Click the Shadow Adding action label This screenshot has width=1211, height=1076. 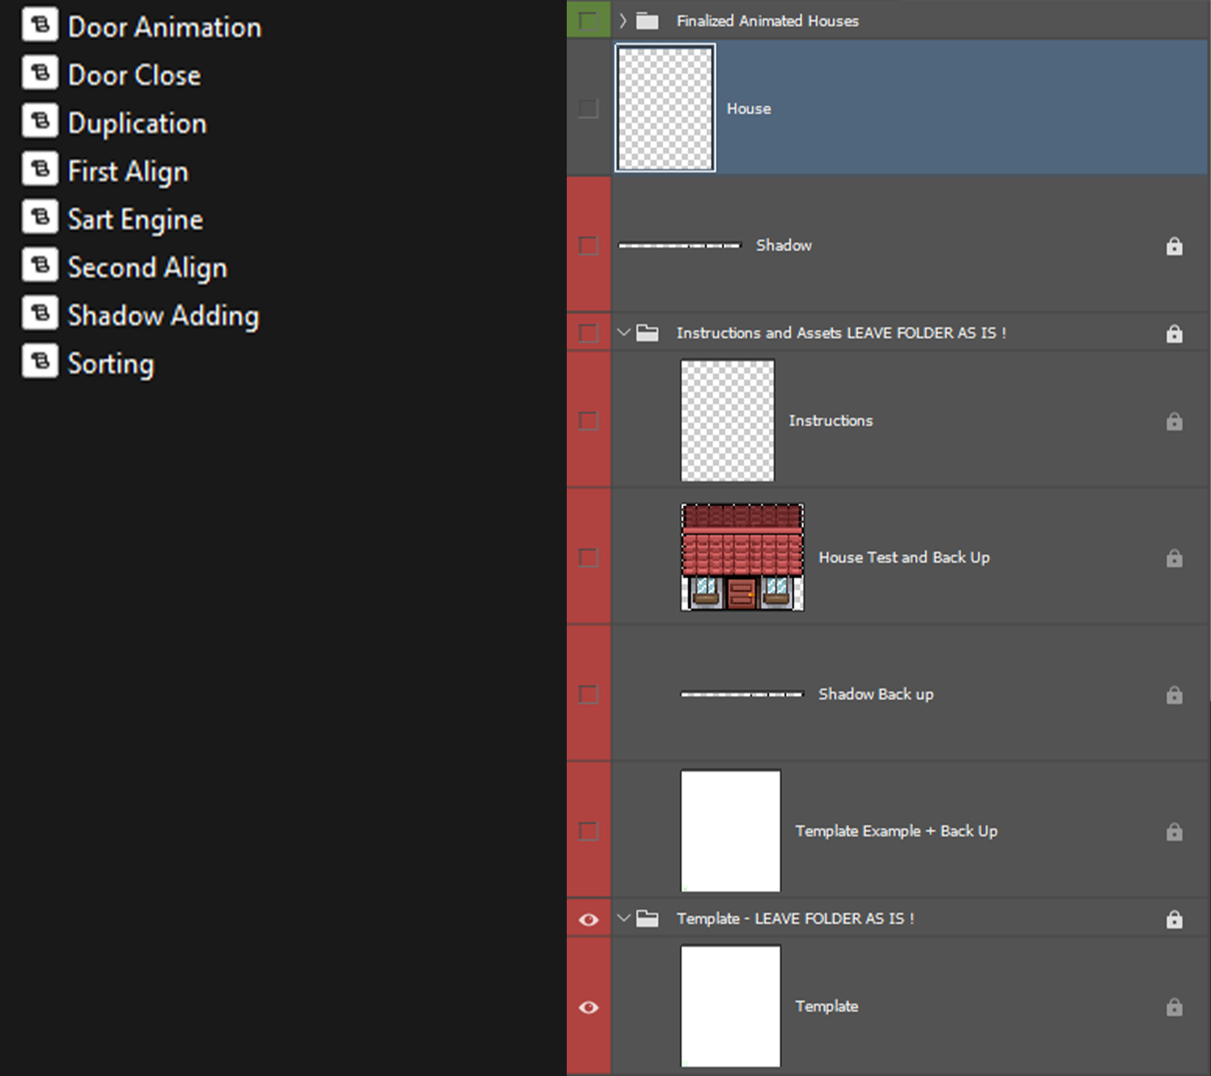(164, 315)
